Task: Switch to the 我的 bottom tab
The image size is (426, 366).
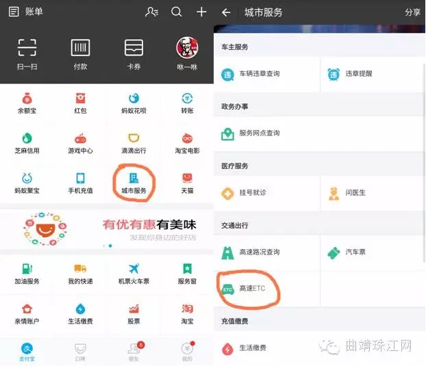Action: [x=186, y=351]
